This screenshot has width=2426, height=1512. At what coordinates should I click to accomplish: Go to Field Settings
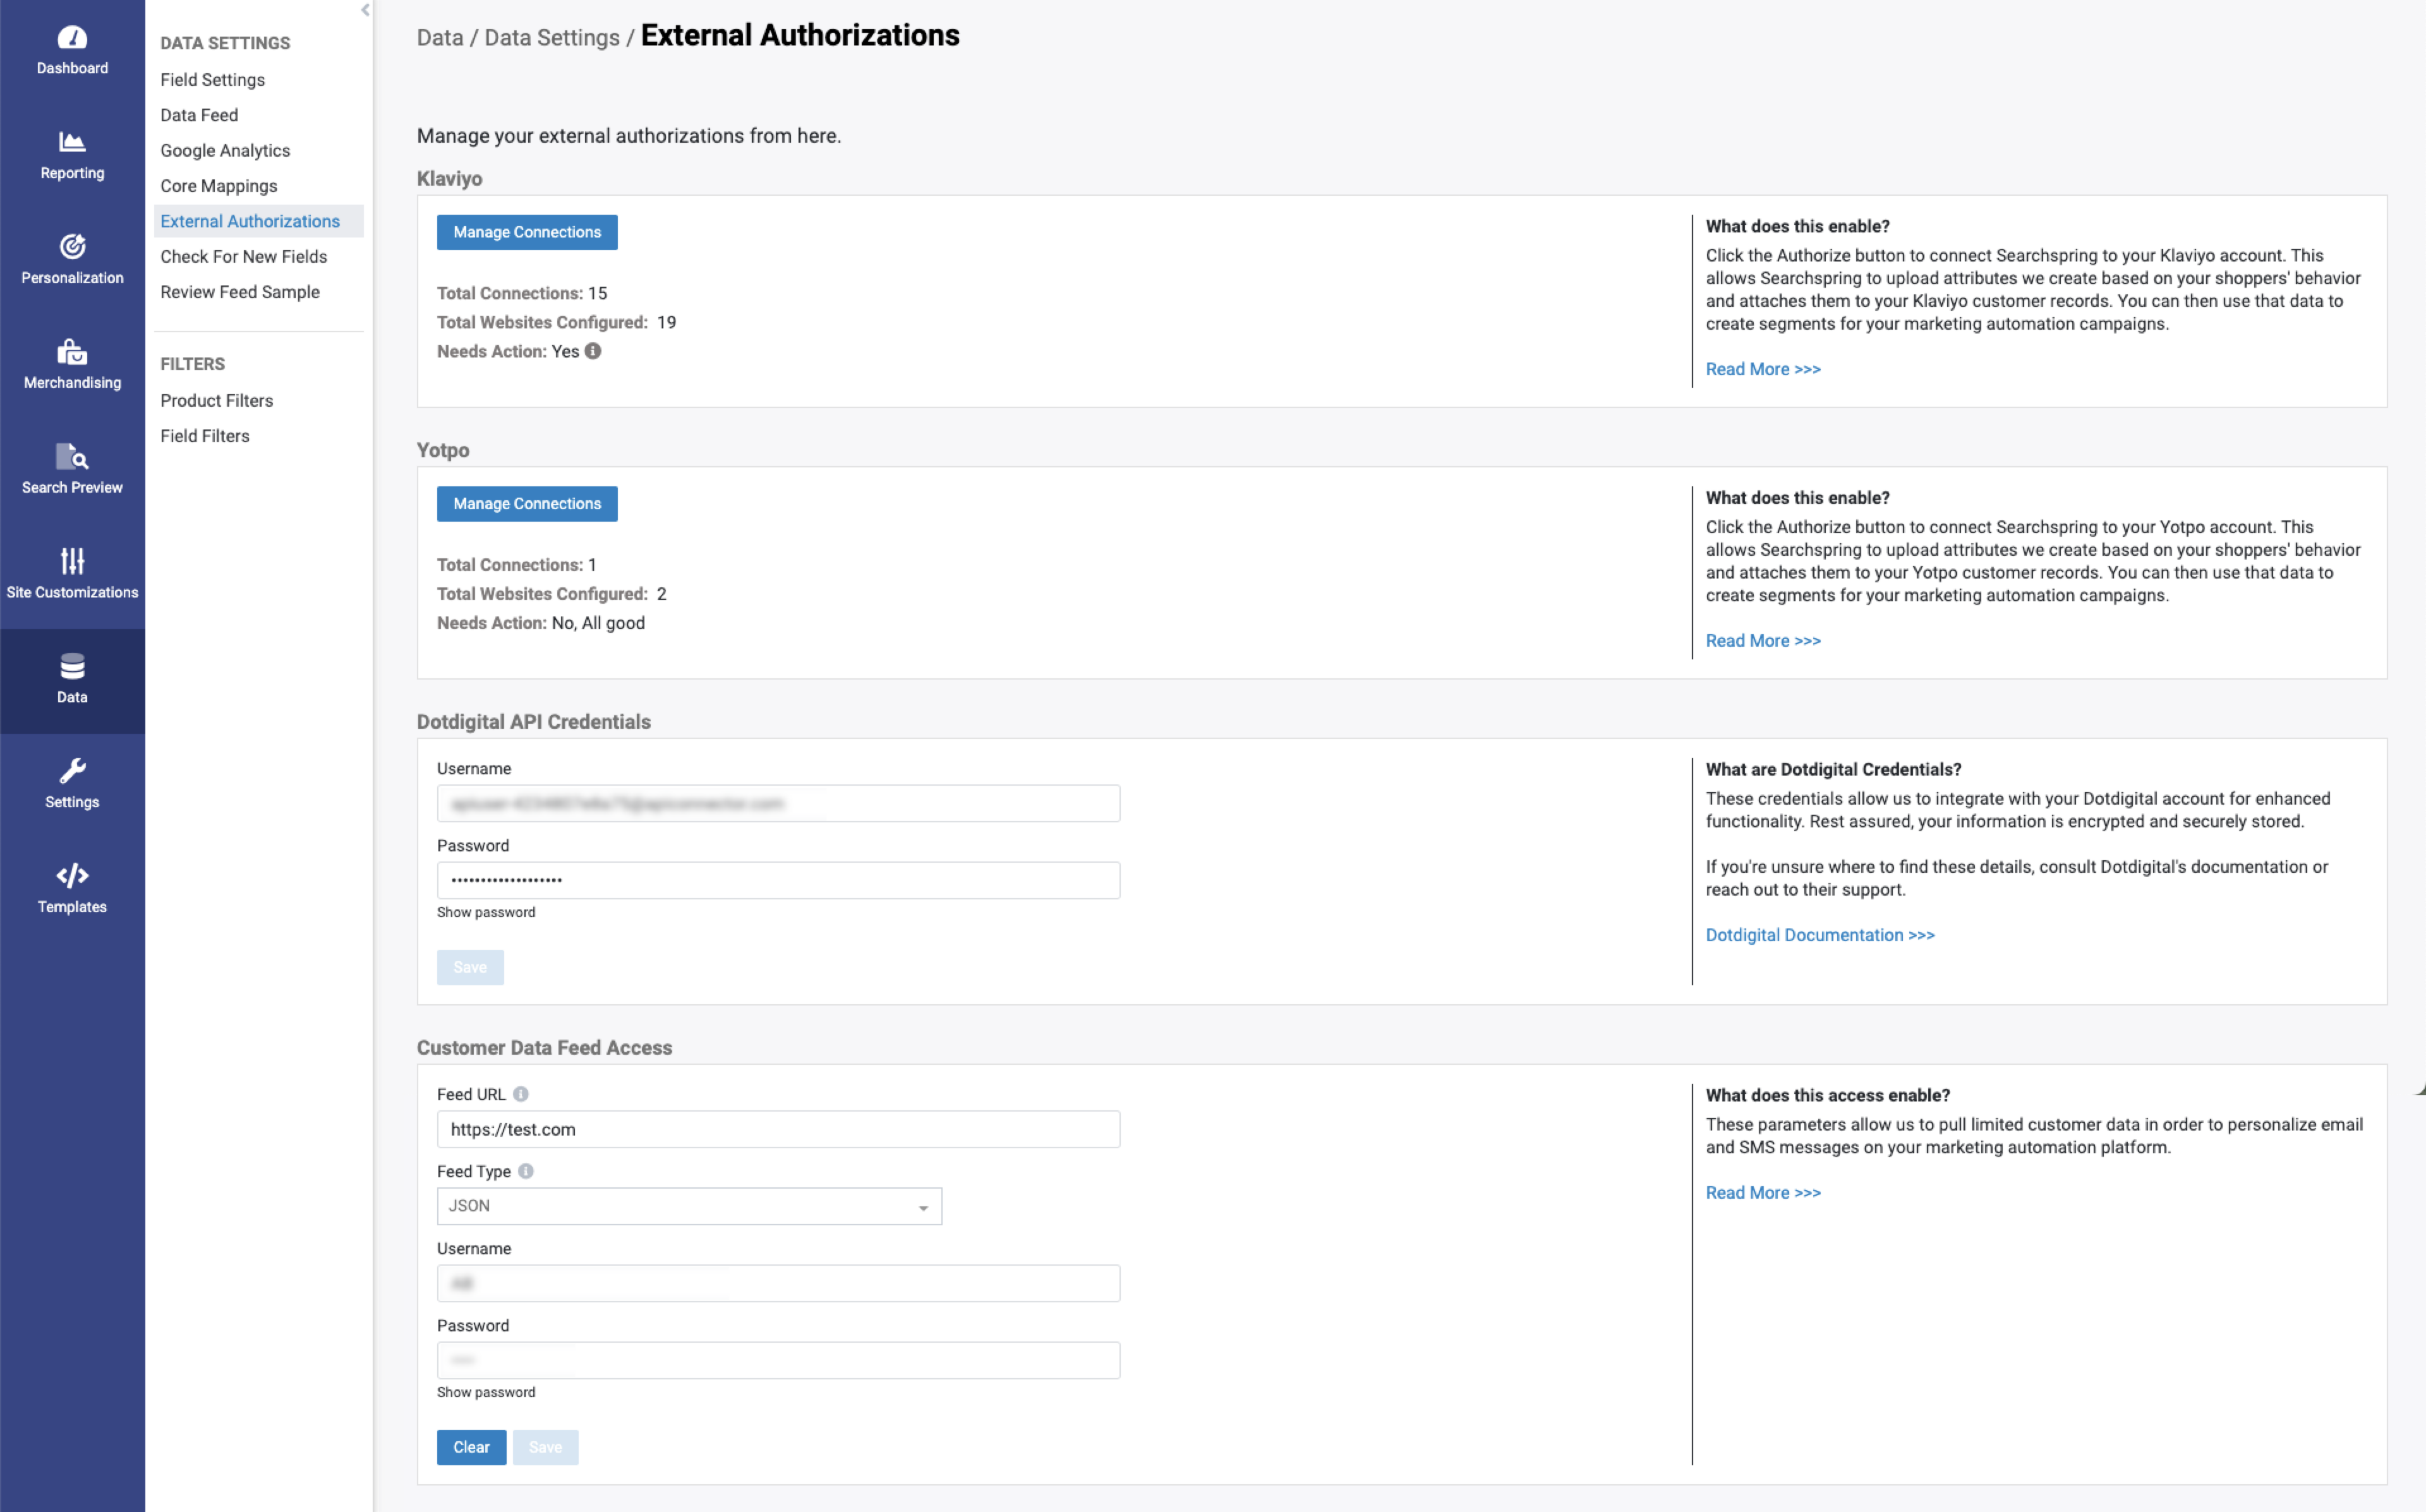(212, 80)
